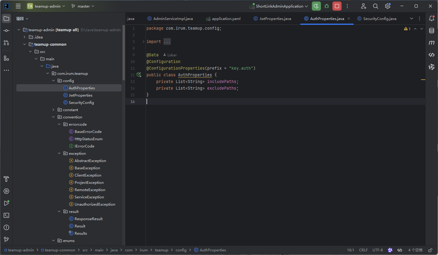Collapse the teamup-common module
Viewport: 438px width, 255px height.
(25, 44)
